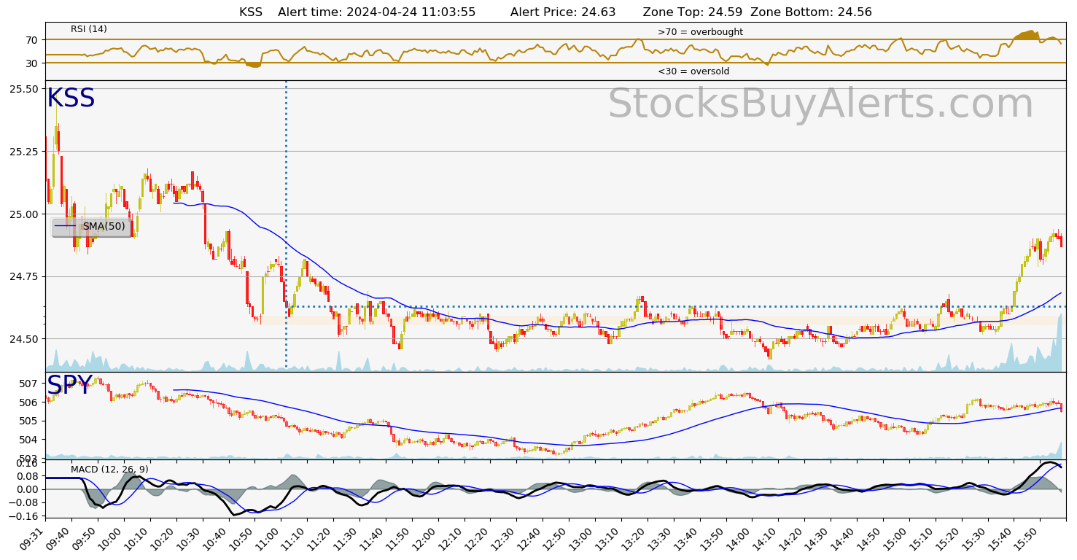Click the 25.50 price axis label
The height and width of the screenshot is (560, 1077).
tap(26, 89)
